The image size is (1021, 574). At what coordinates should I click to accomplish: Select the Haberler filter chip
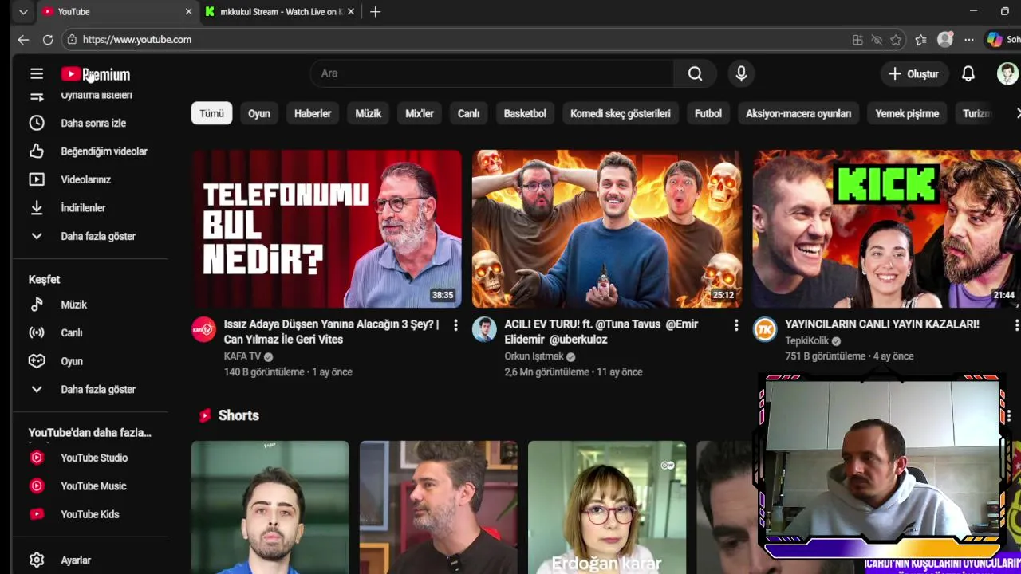point(313,113)
